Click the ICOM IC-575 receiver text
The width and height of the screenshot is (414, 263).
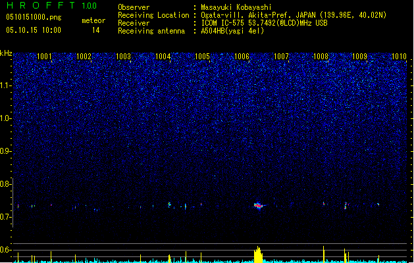pos(264,23)
